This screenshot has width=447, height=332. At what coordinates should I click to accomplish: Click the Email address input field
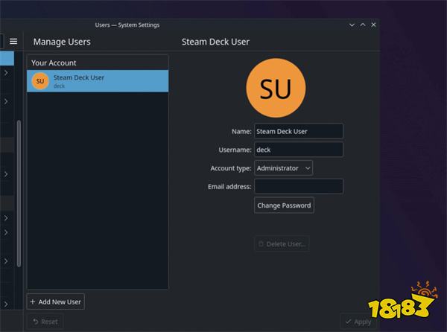pos(299,186)
